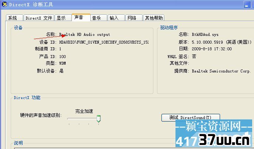Viewport: 254px width, 149px height.
Task: Click the driver date 2009-8-18 17:32:00
Action: 212,49
